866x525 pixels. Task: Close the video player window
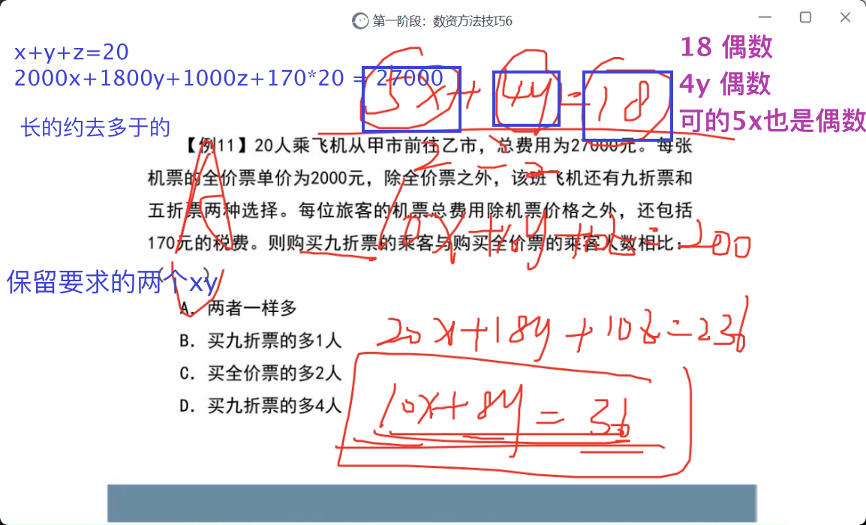click(x=845, y=18)
